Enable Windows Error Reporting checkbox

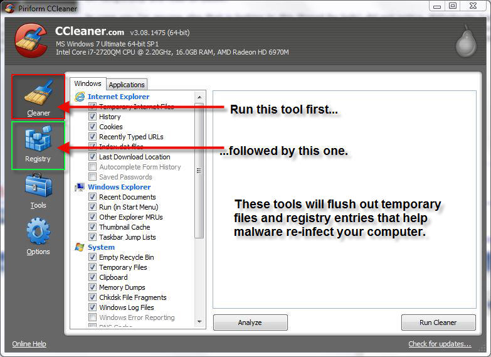[92, 317]
